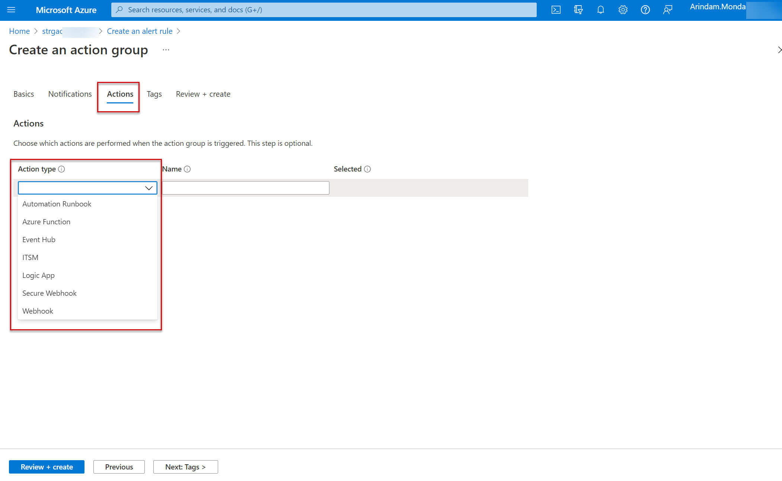Click the blue Review + create button
Screen dimensions: 782x481
(x=47, y=467)
